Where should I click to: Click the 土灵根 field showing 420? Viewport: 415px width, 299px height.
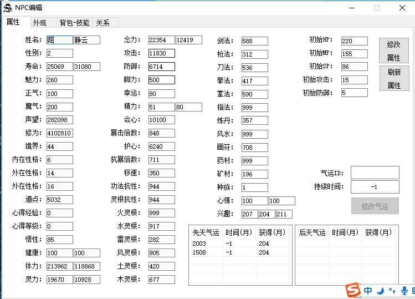[x=161, y=266]
